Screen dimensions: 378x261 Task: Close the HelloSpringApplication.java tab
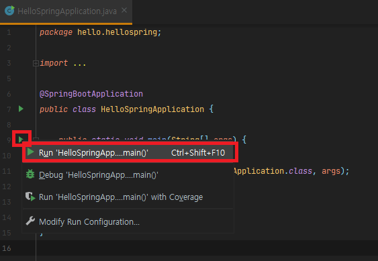(x=124, y=10)
